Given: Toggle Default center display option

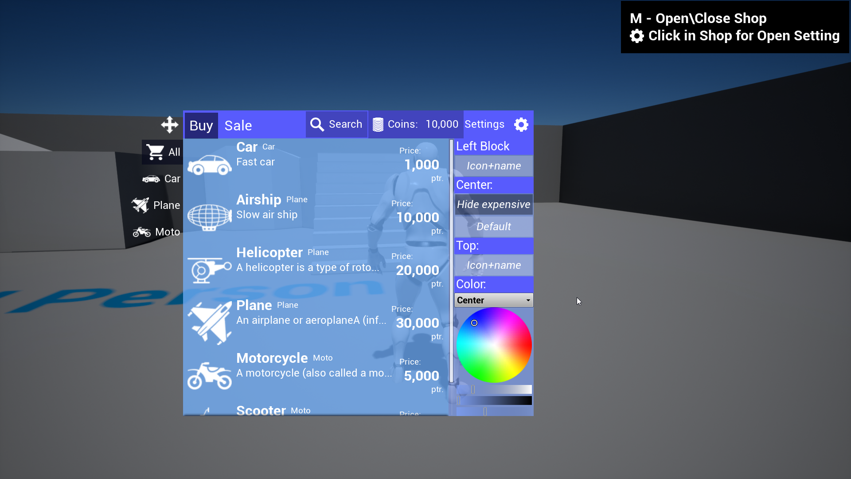Looking at the screenshot, I should click(494, 226).
